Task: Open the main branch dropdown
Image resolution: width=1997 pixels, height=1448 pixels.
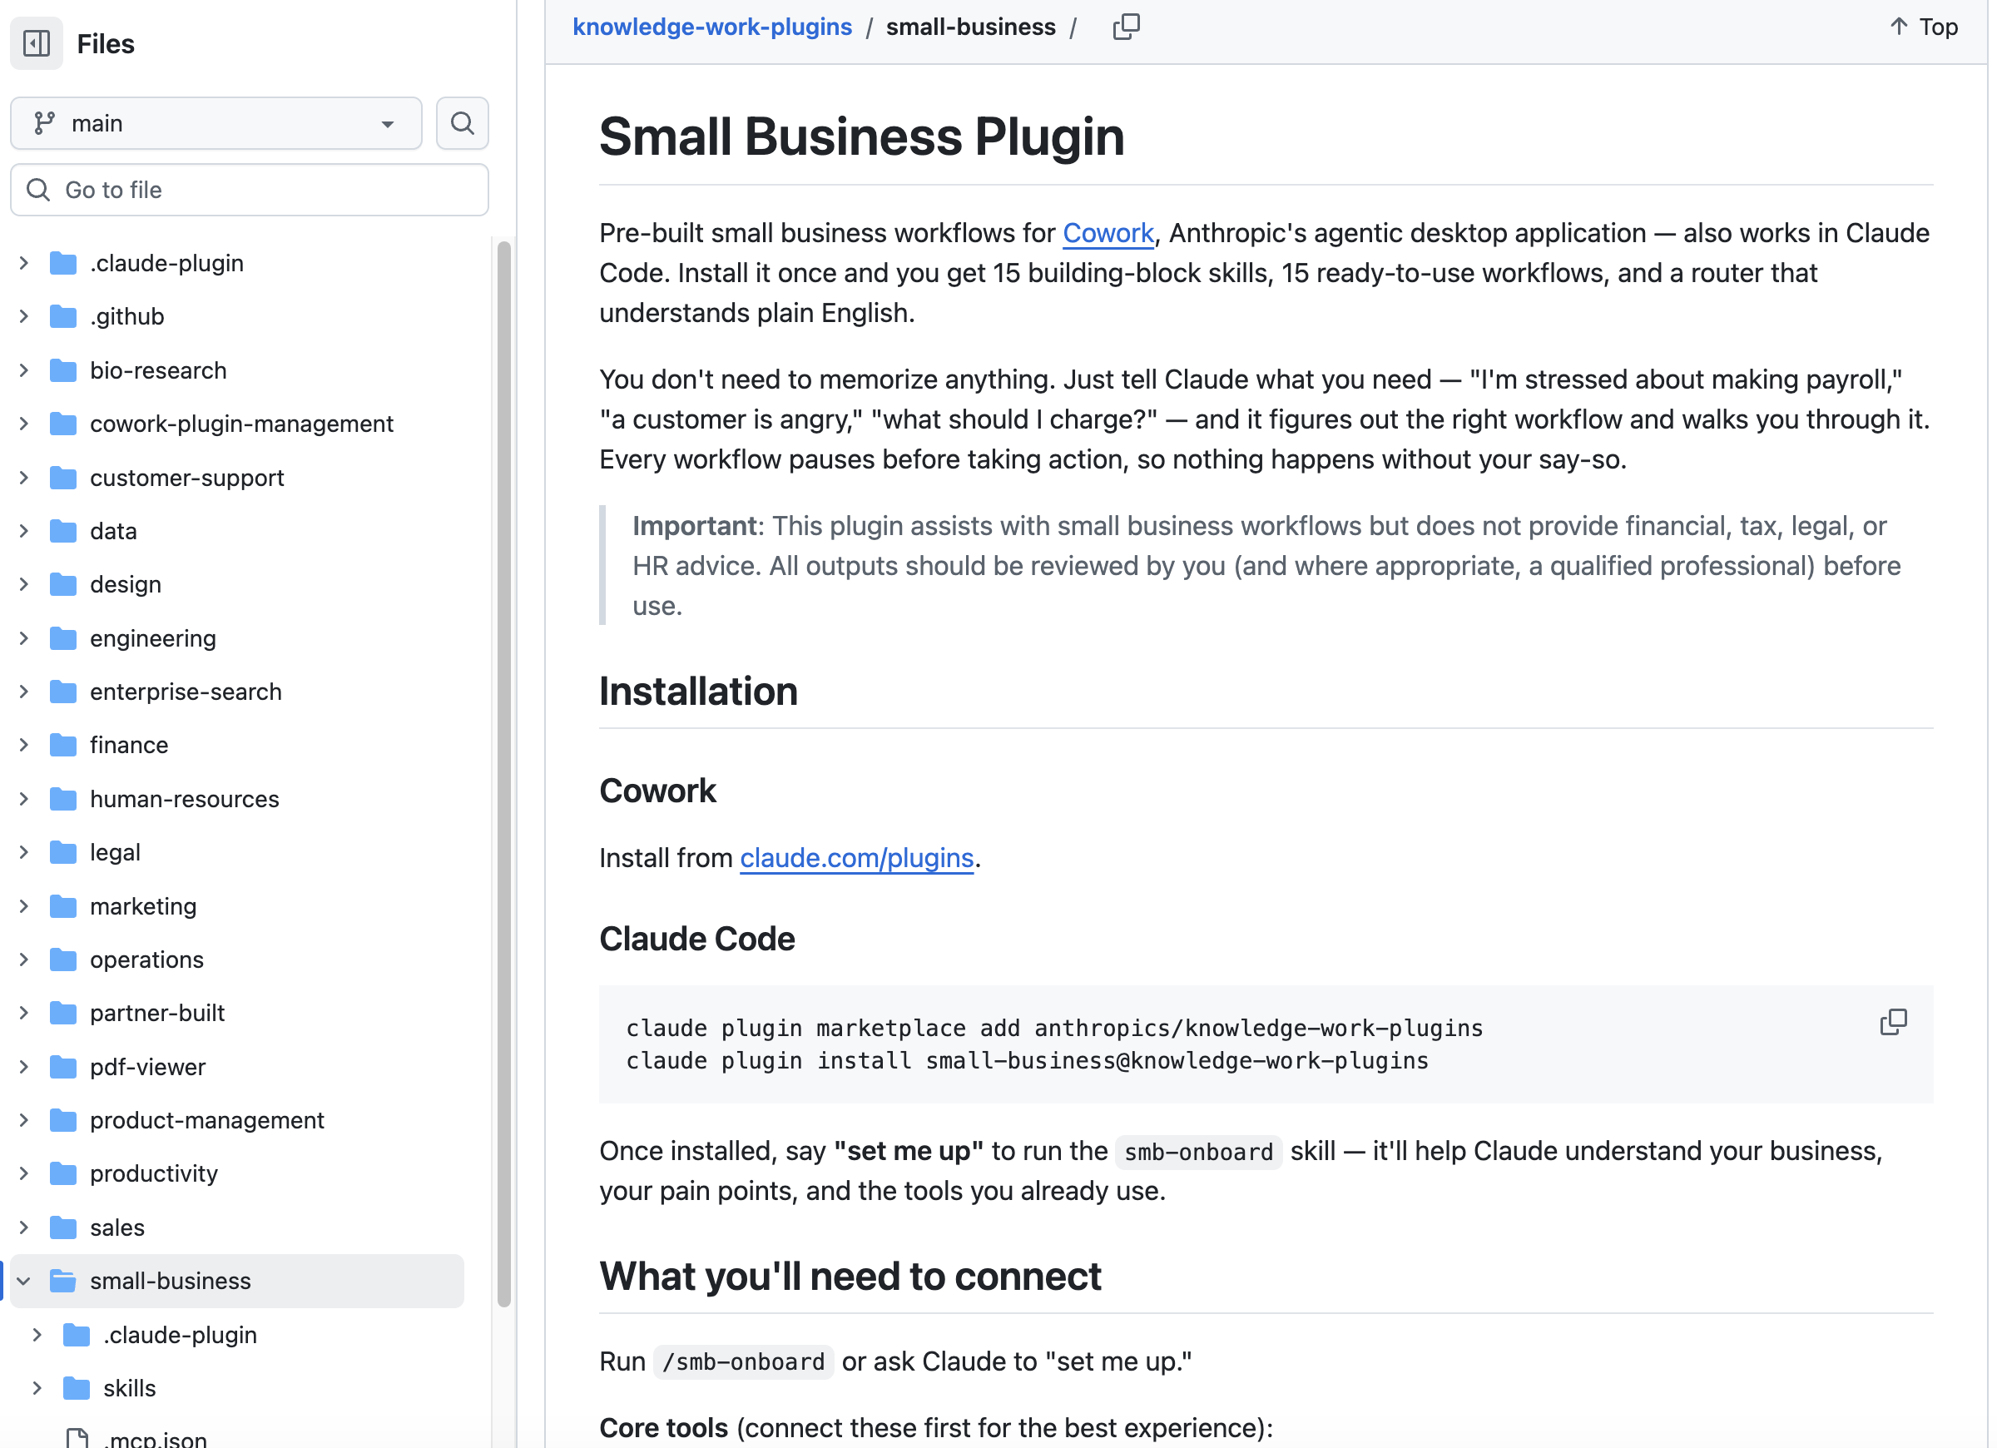Action: 216,123
